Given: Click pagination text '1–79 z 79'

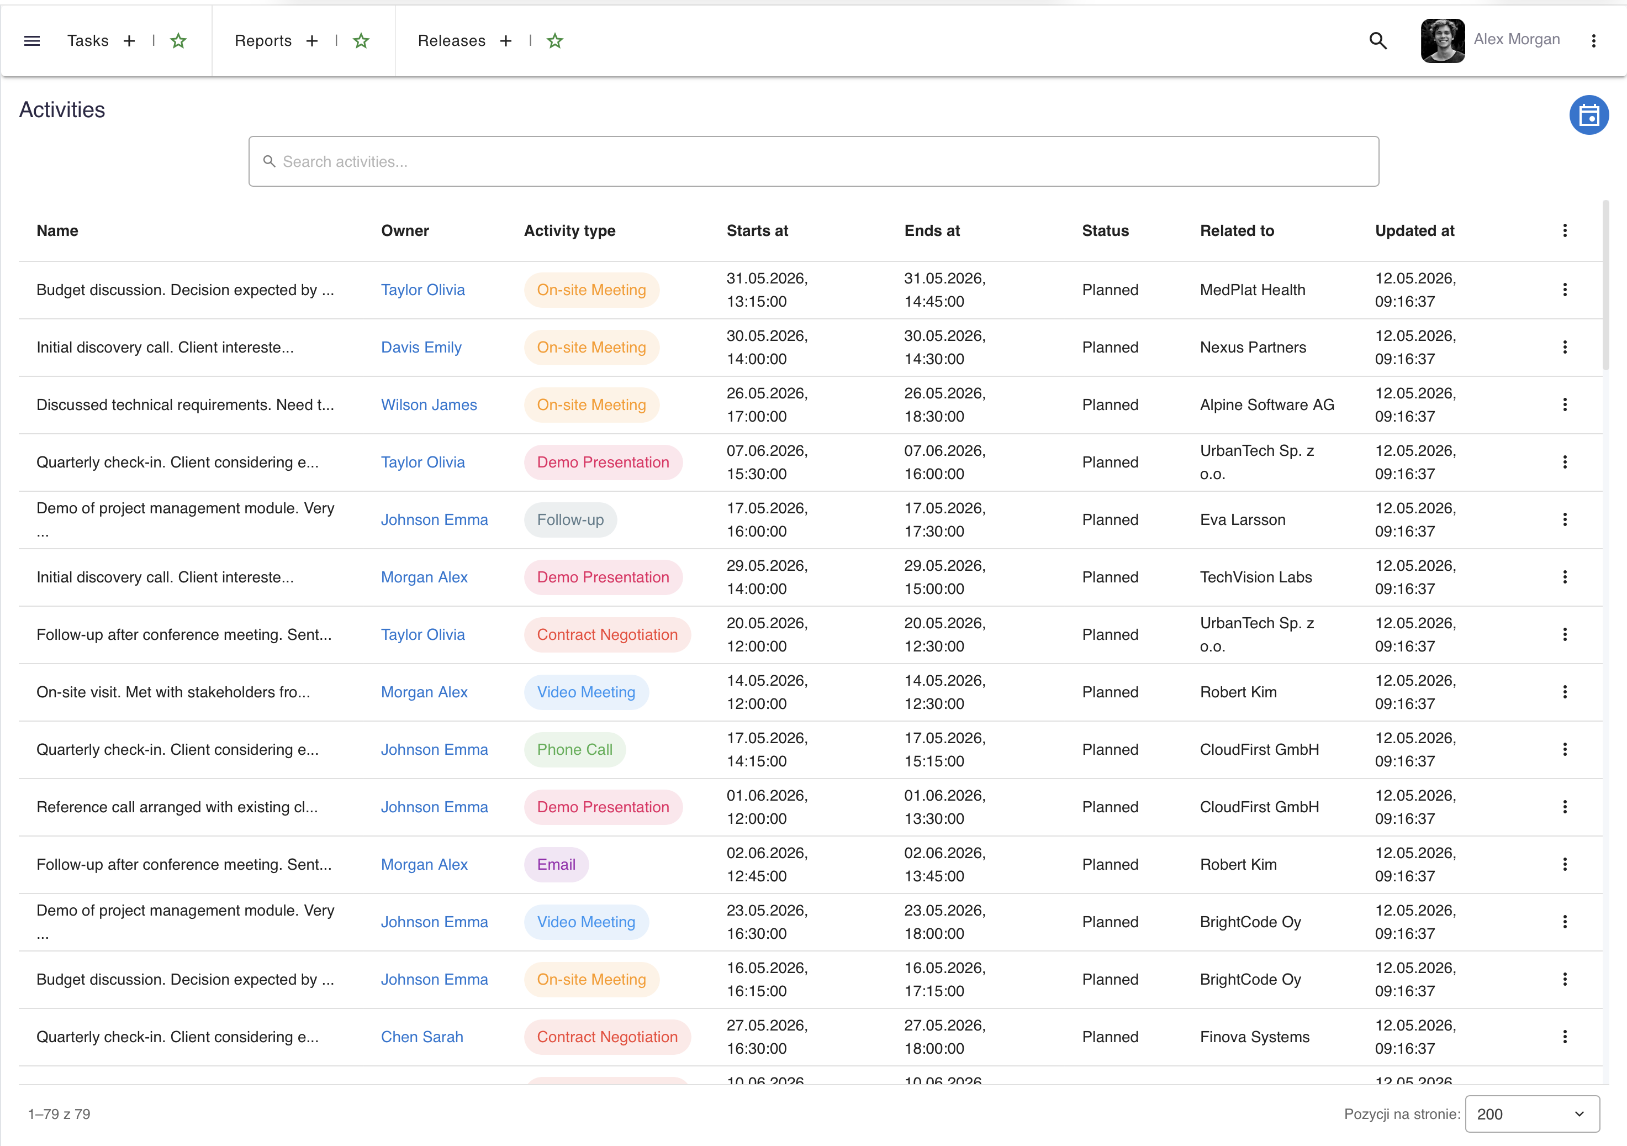Looking at the screenshot, I should point(59,1113).
